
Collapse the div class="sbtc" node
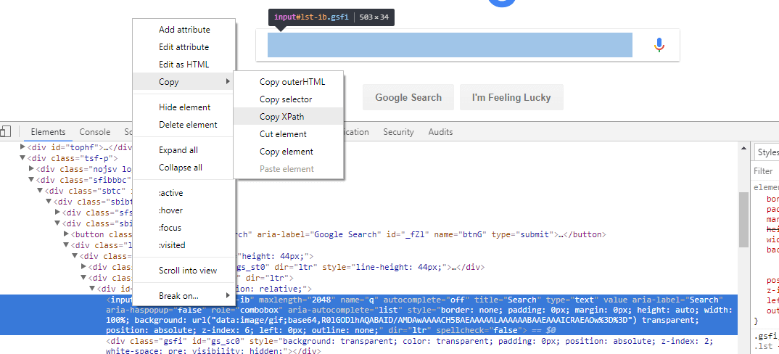tap(40, 191)
